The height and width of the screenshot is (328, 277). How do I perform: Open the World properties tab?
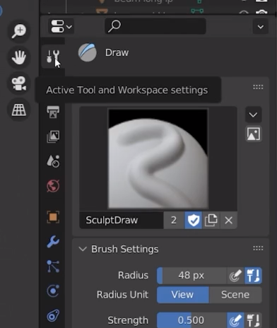[53, 186]
